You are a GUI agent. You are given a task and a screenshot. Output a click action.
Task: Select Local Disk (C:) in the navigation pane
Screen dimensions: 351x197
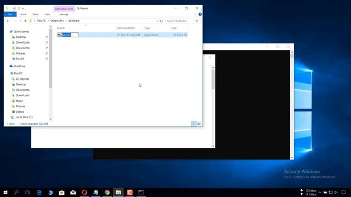pyautogui.click(x=24, y=117)
